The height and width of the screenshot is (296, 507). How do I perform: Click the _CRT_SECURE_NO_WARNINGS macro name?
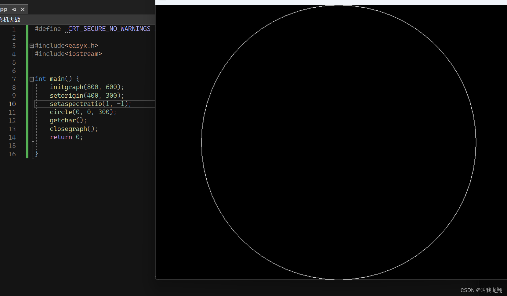108,29
